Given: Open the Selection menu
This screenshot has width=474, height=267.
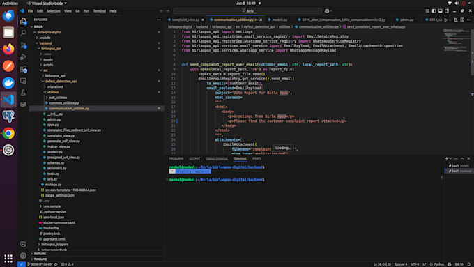Looking at the screenshot, I should (x=54, y=11).
